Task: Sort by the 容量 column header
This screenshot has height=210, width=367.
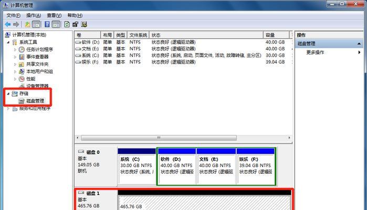Action: coord(276,35)
